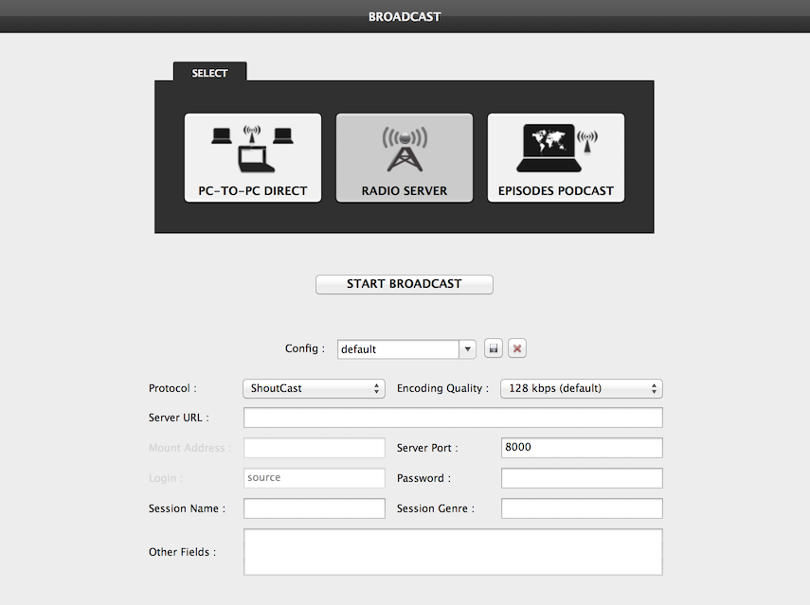Click the 'Config :' label

[x=305, y=348]
